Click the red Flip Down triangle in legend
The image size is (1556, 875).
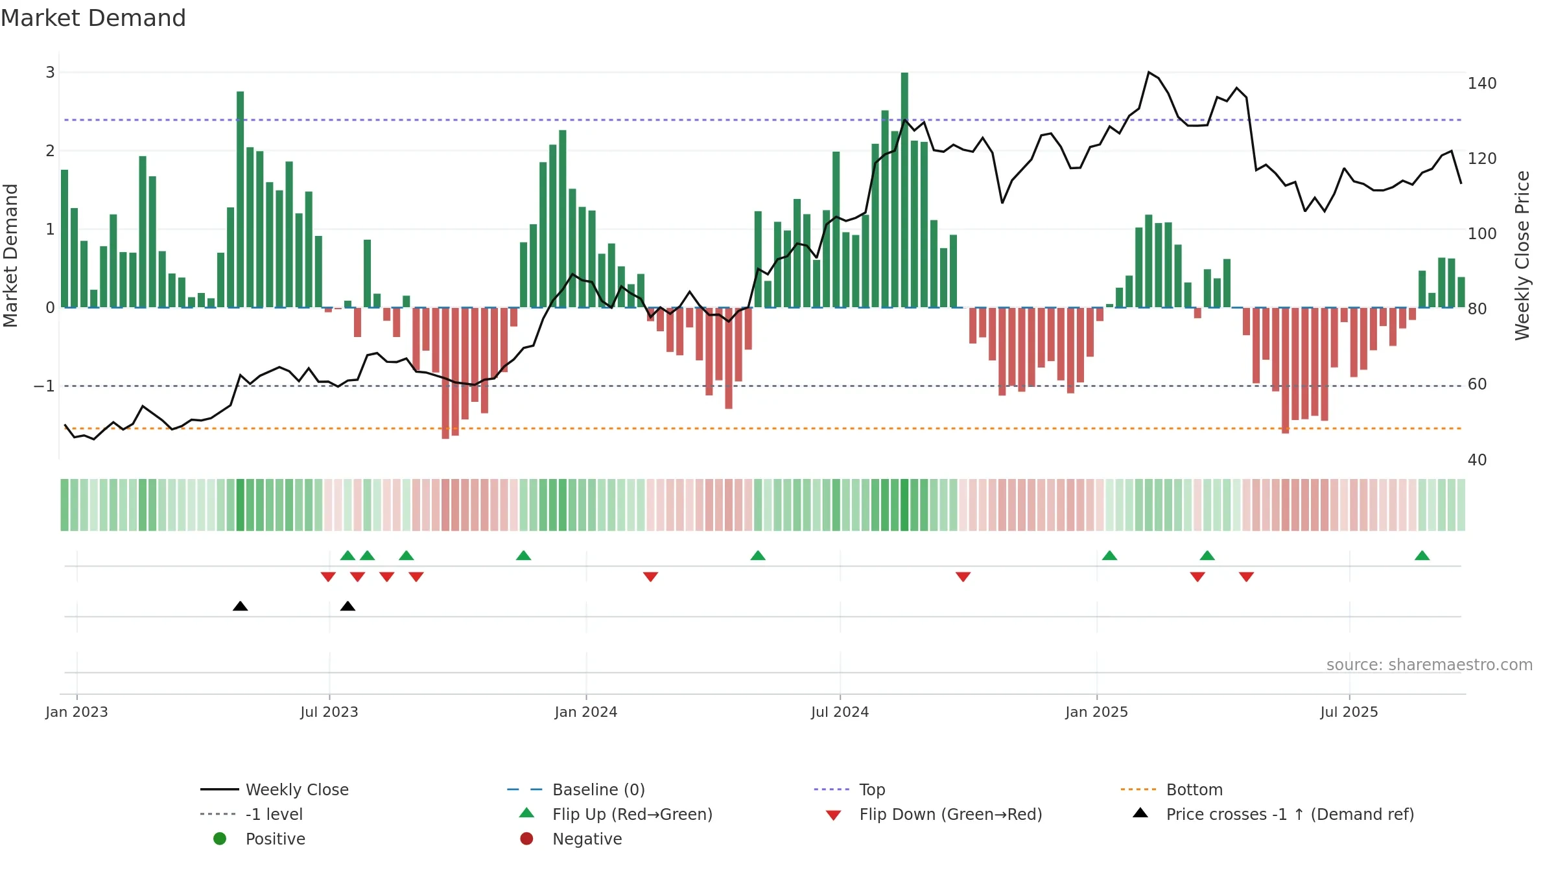click(834, 815)
